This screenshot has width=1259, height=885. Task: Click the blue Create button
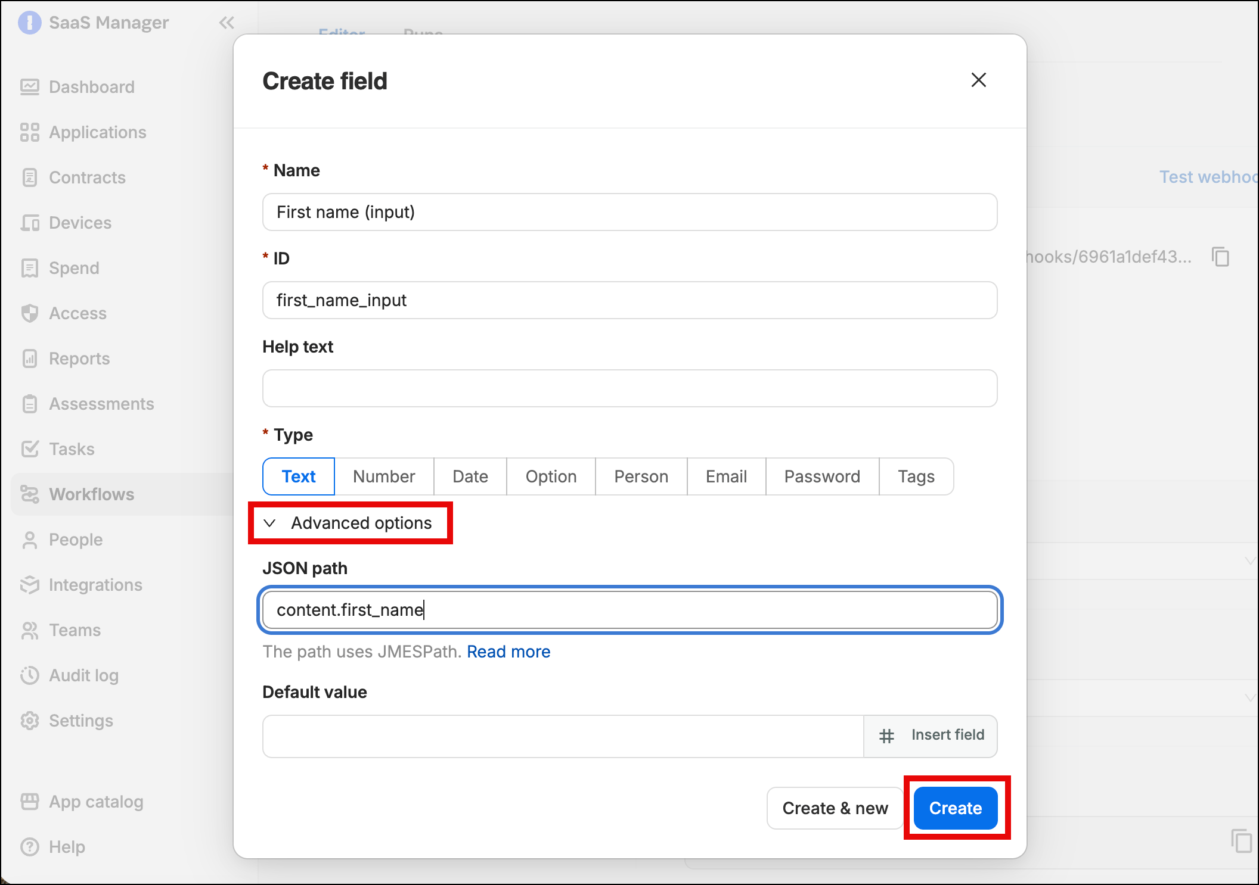point(956,808)
